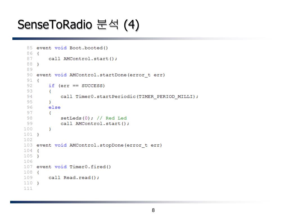
Task: Click 'event void Timer0.fired()' line
Action: (x=74, y=167)
